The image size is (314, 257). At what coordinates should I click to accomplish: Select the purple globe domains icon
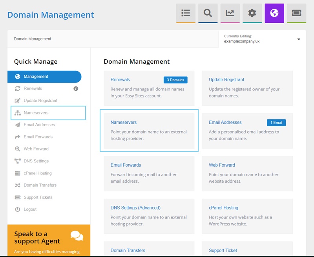tap(274, 13)
